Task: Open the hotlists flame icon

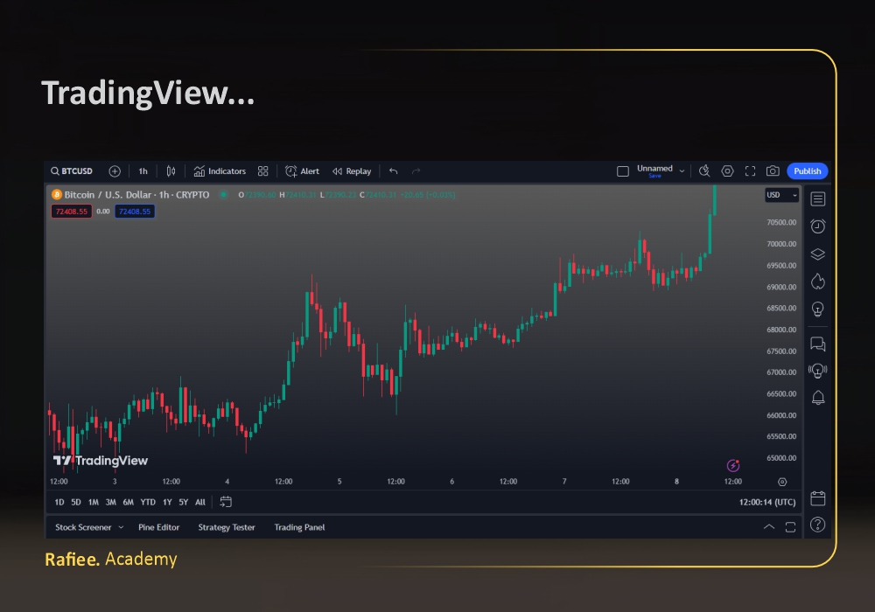Action: 818,282
